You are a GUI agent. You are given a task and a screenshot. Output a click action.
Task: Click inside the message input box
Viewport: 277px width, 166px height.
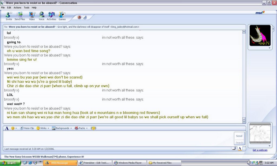coord(118,139)
